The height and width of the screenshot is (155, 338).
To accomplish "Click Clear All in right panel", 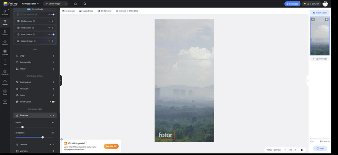I will pos(324,141).
